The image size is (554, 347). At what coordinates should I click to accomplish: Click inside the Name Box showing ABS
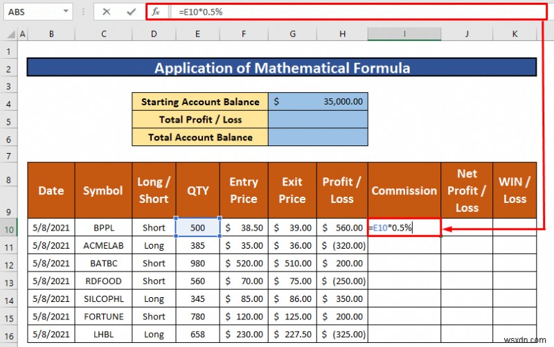33,12
